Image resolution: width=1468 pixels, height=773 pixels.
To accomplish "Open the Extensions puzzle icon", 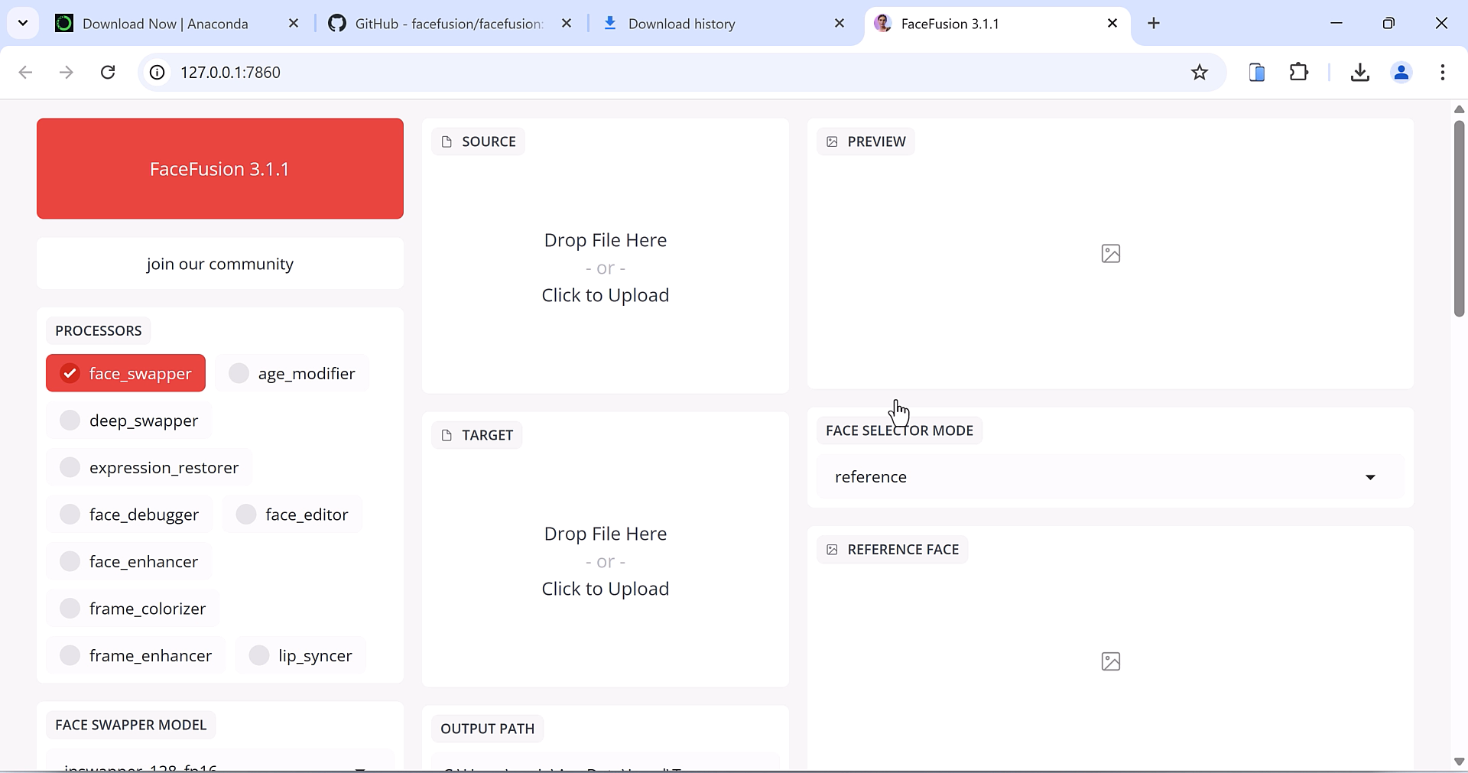I will pyautogui.click(x=1299, y=72).
